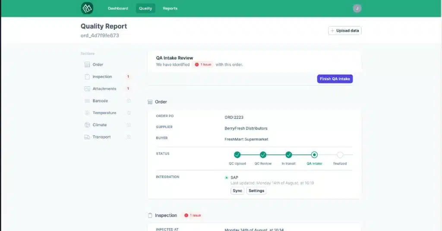
Task: Click the Last updated timestamp text
Action: 272,183
